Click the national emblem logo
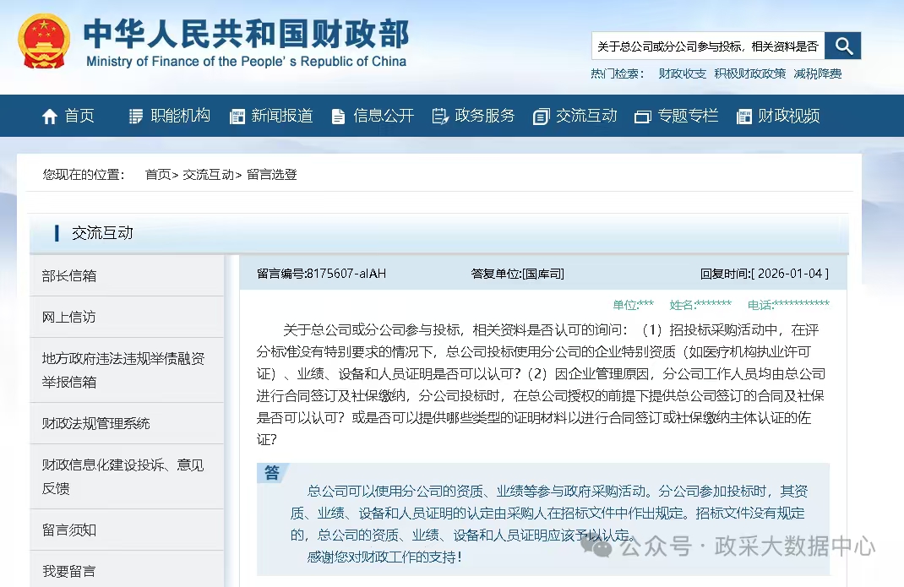Screen dimensions: 904x587 point(44,41)
